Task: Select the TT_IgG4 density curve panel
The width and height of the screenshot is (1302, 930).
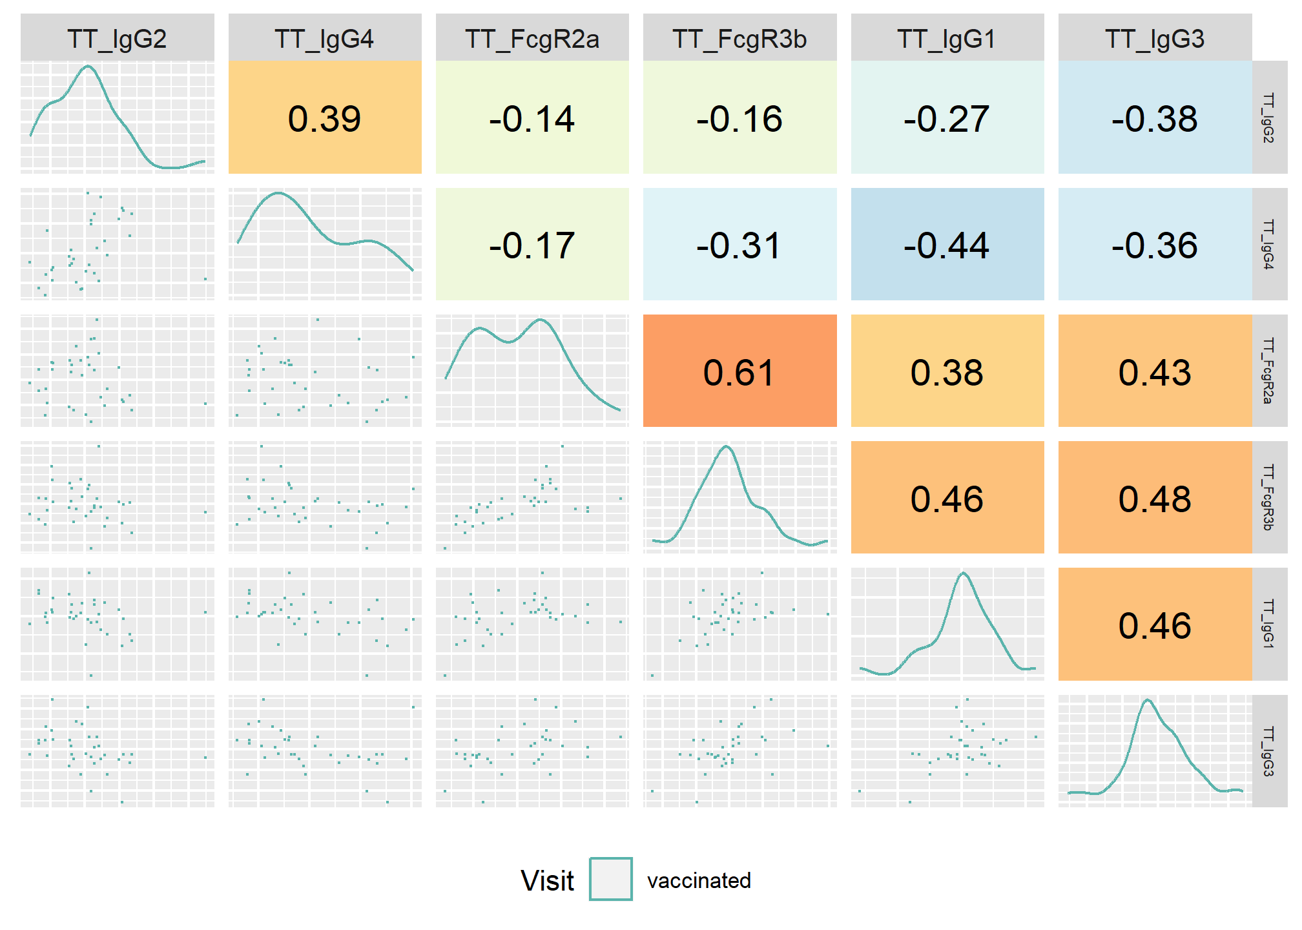Action: coord(325,244)
